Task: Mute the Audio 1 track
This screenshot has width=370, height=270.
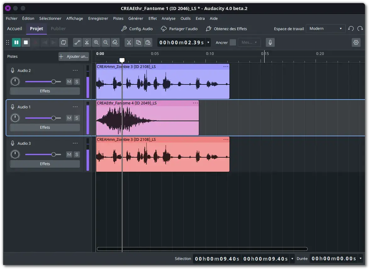Action: click(69, 118)
